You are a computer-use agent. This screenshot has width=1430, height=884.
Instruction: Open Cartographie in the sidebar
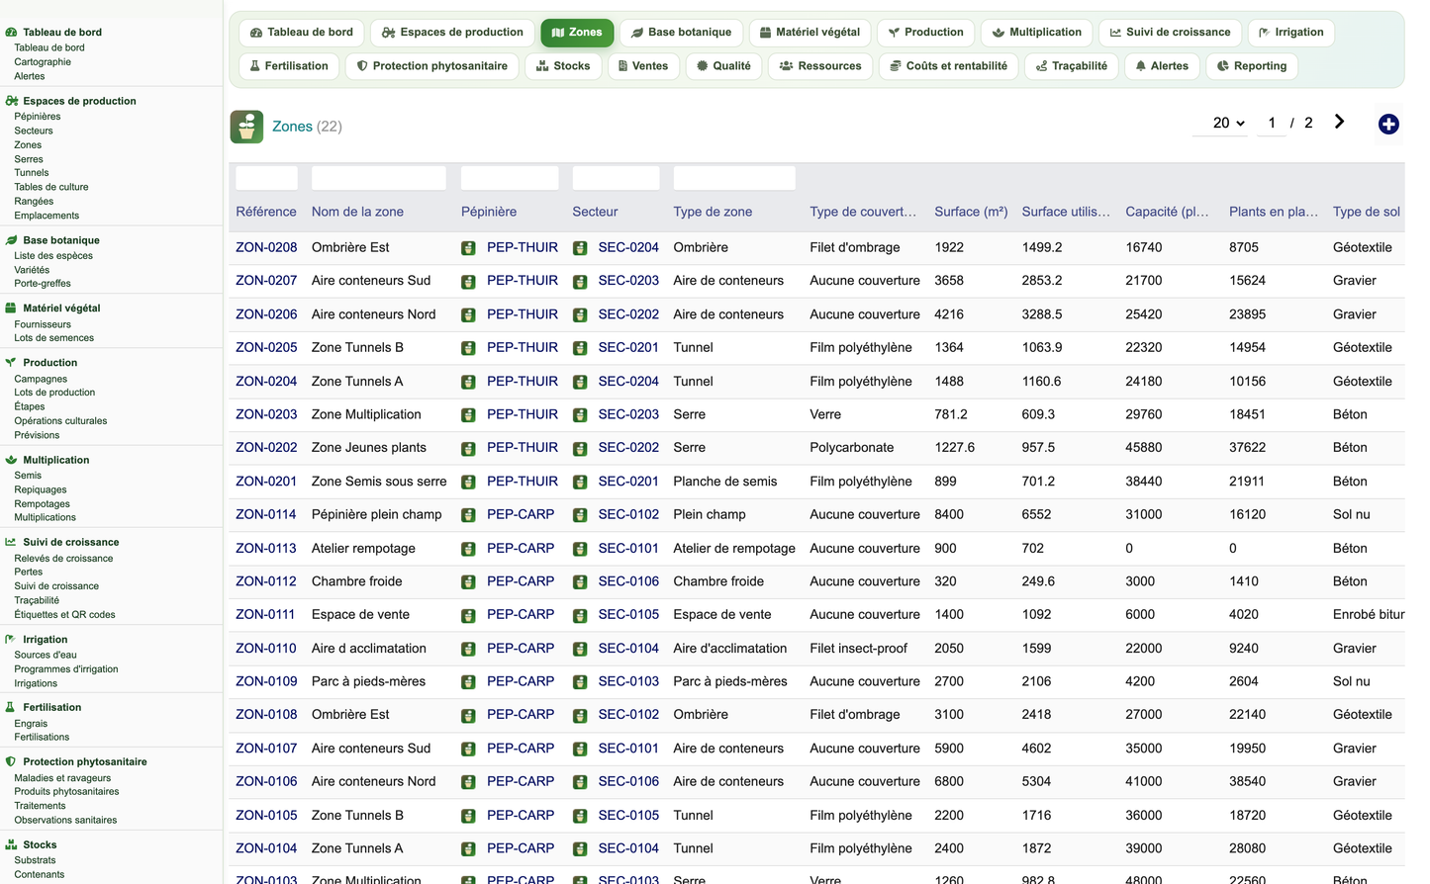tap(43, 61)
